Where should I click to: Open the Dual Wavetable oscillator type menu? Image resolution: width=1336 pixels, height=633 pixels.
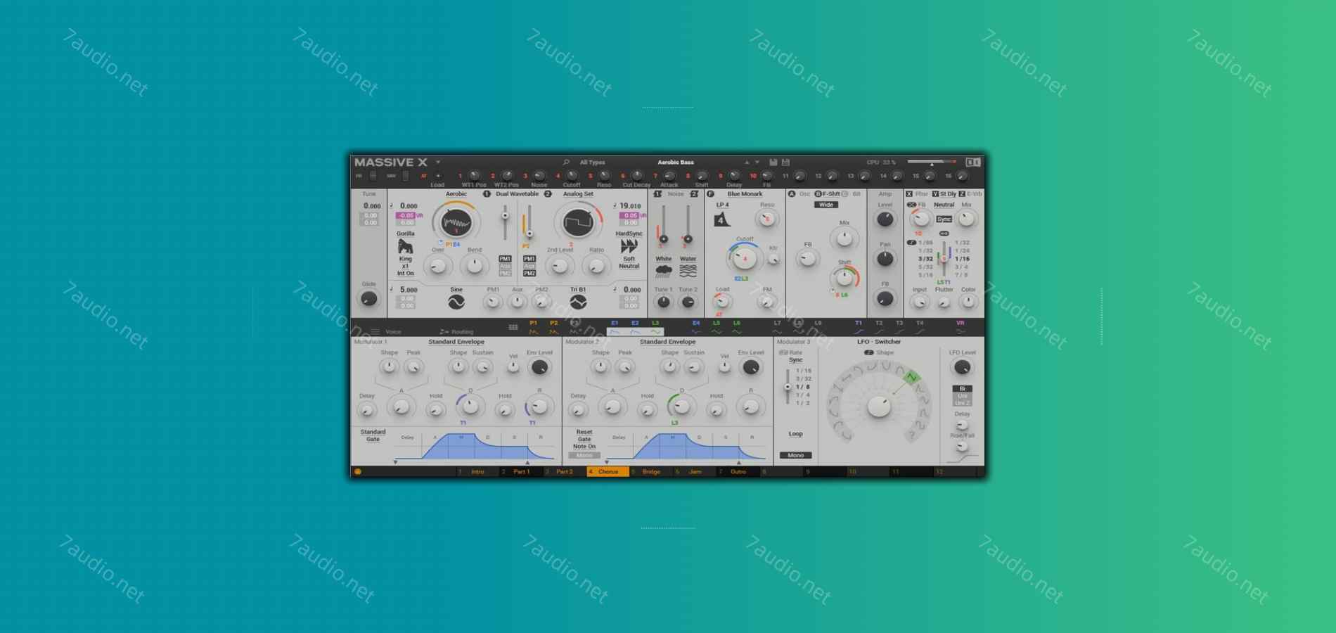click(517, 194)
